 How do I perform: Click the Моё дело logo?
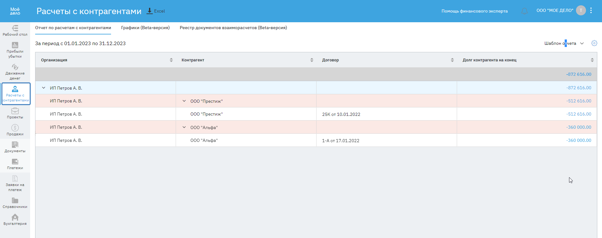point(15,11)
